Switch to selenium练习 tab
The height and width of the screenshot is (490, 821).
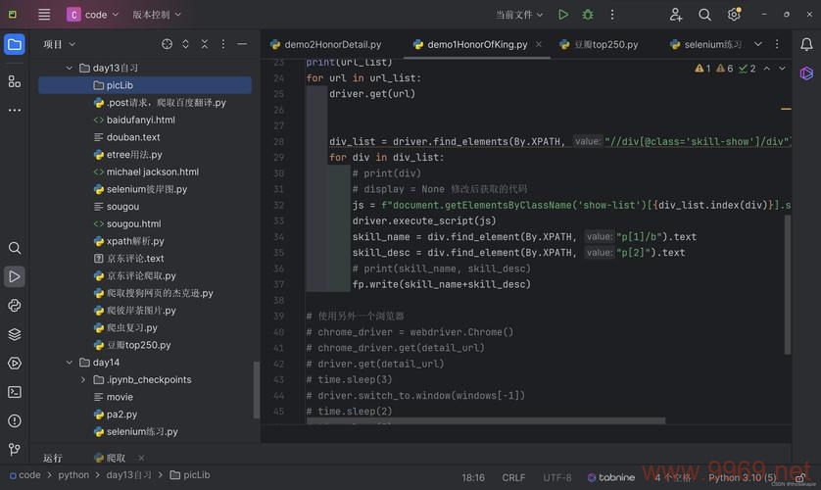706,44
